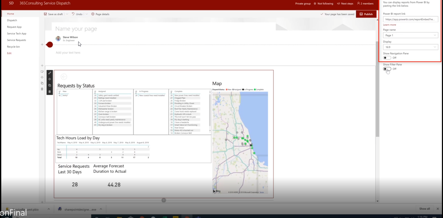The height and width of the screenshot is (218, 443).
Task: Click the Power BI report link field
Action: [x=411, y=19]
